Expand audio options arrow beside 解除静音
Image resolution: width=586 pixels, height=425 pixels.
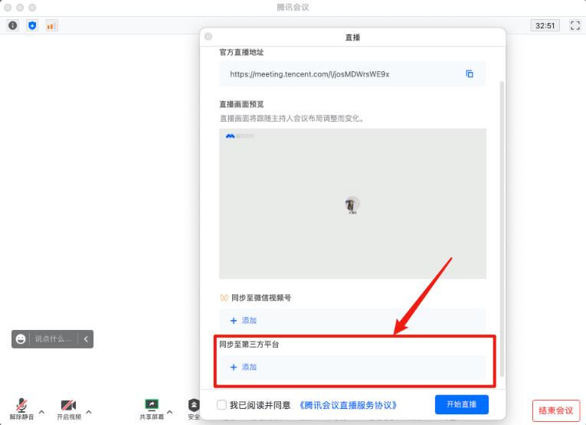41,412
